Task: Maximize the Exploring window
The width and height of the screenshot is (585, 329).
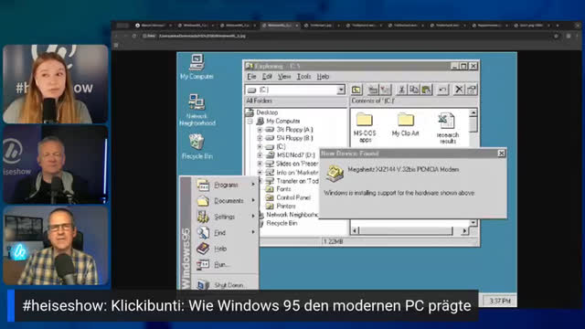Action: click(x=463, y=66)
